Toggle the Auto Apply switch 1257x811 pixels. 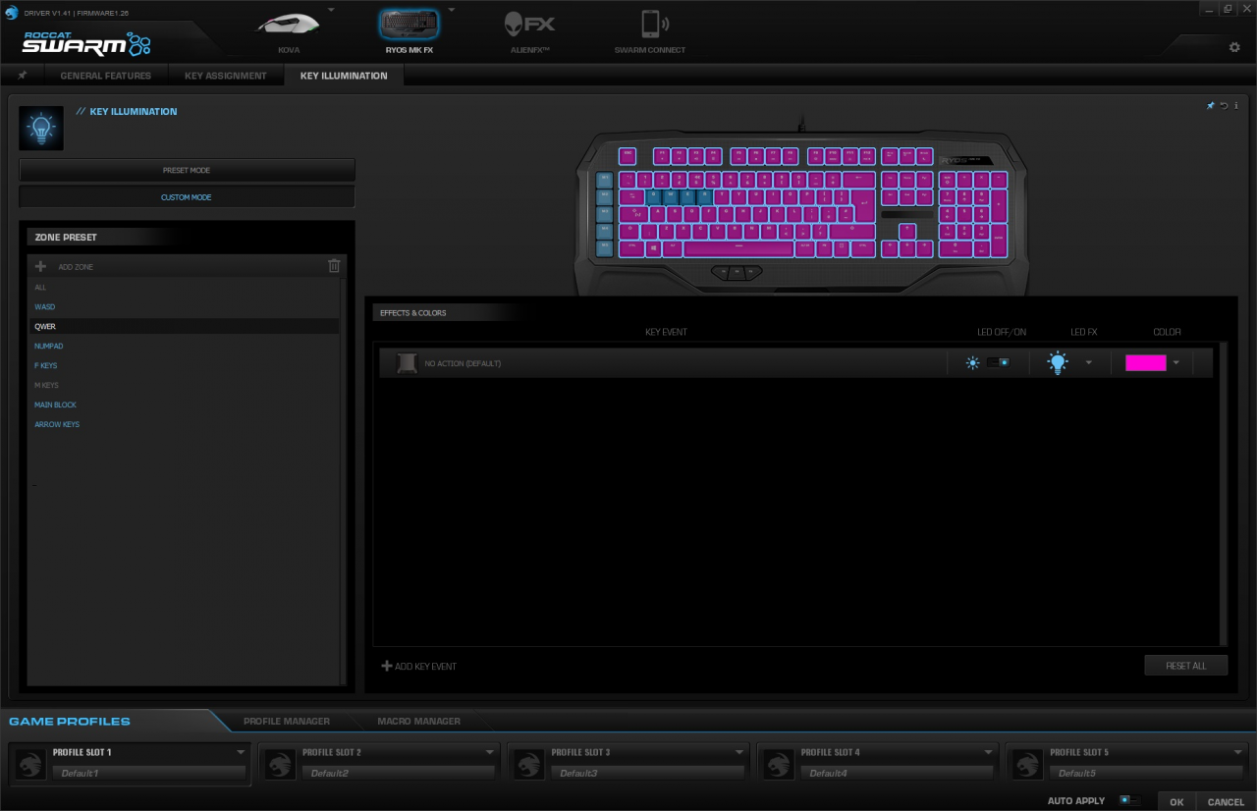coord(1130,800)
